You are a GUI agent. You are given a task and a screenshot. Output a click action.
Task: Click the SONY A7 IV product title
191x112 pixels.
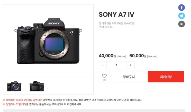coord(116,15)
